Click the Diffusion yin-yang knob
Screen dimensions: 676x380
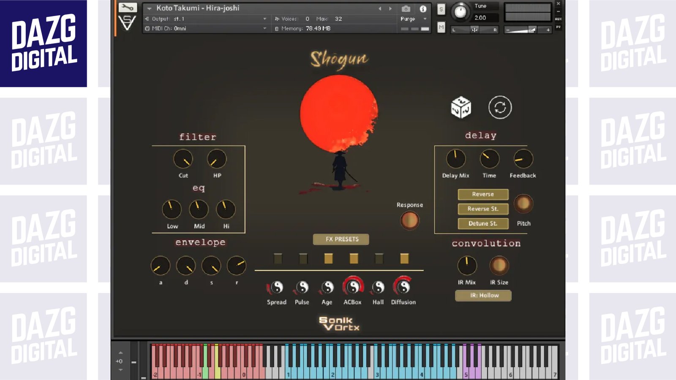tap(403, 287)
